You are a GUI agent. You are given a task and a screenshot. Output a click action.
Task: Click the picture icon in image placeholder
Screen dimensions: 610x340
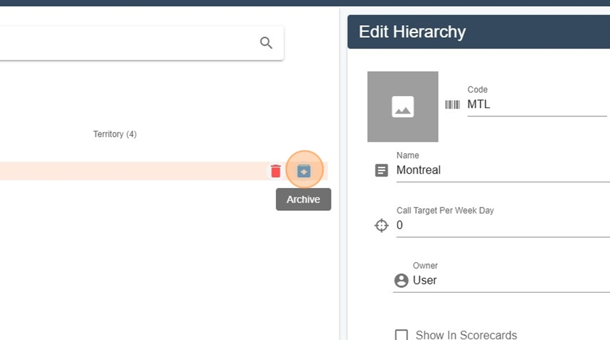403,107
